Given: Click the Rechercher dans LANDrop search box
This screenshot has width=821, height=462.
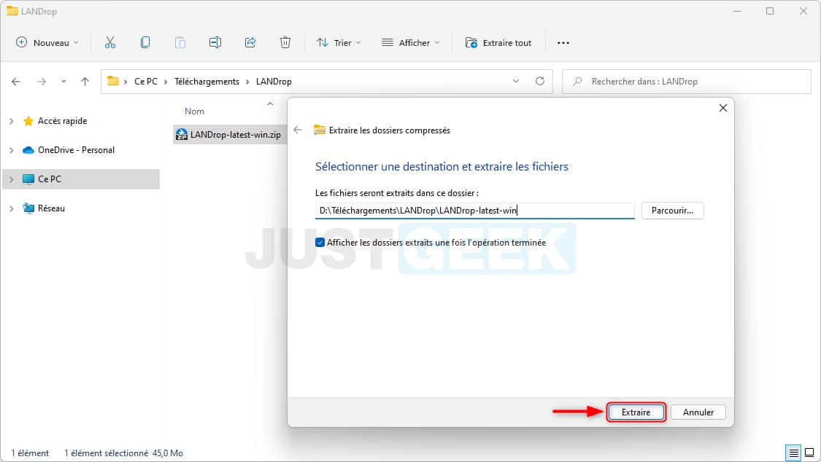Looking at the screenshot, I should [x=687, y=82].
